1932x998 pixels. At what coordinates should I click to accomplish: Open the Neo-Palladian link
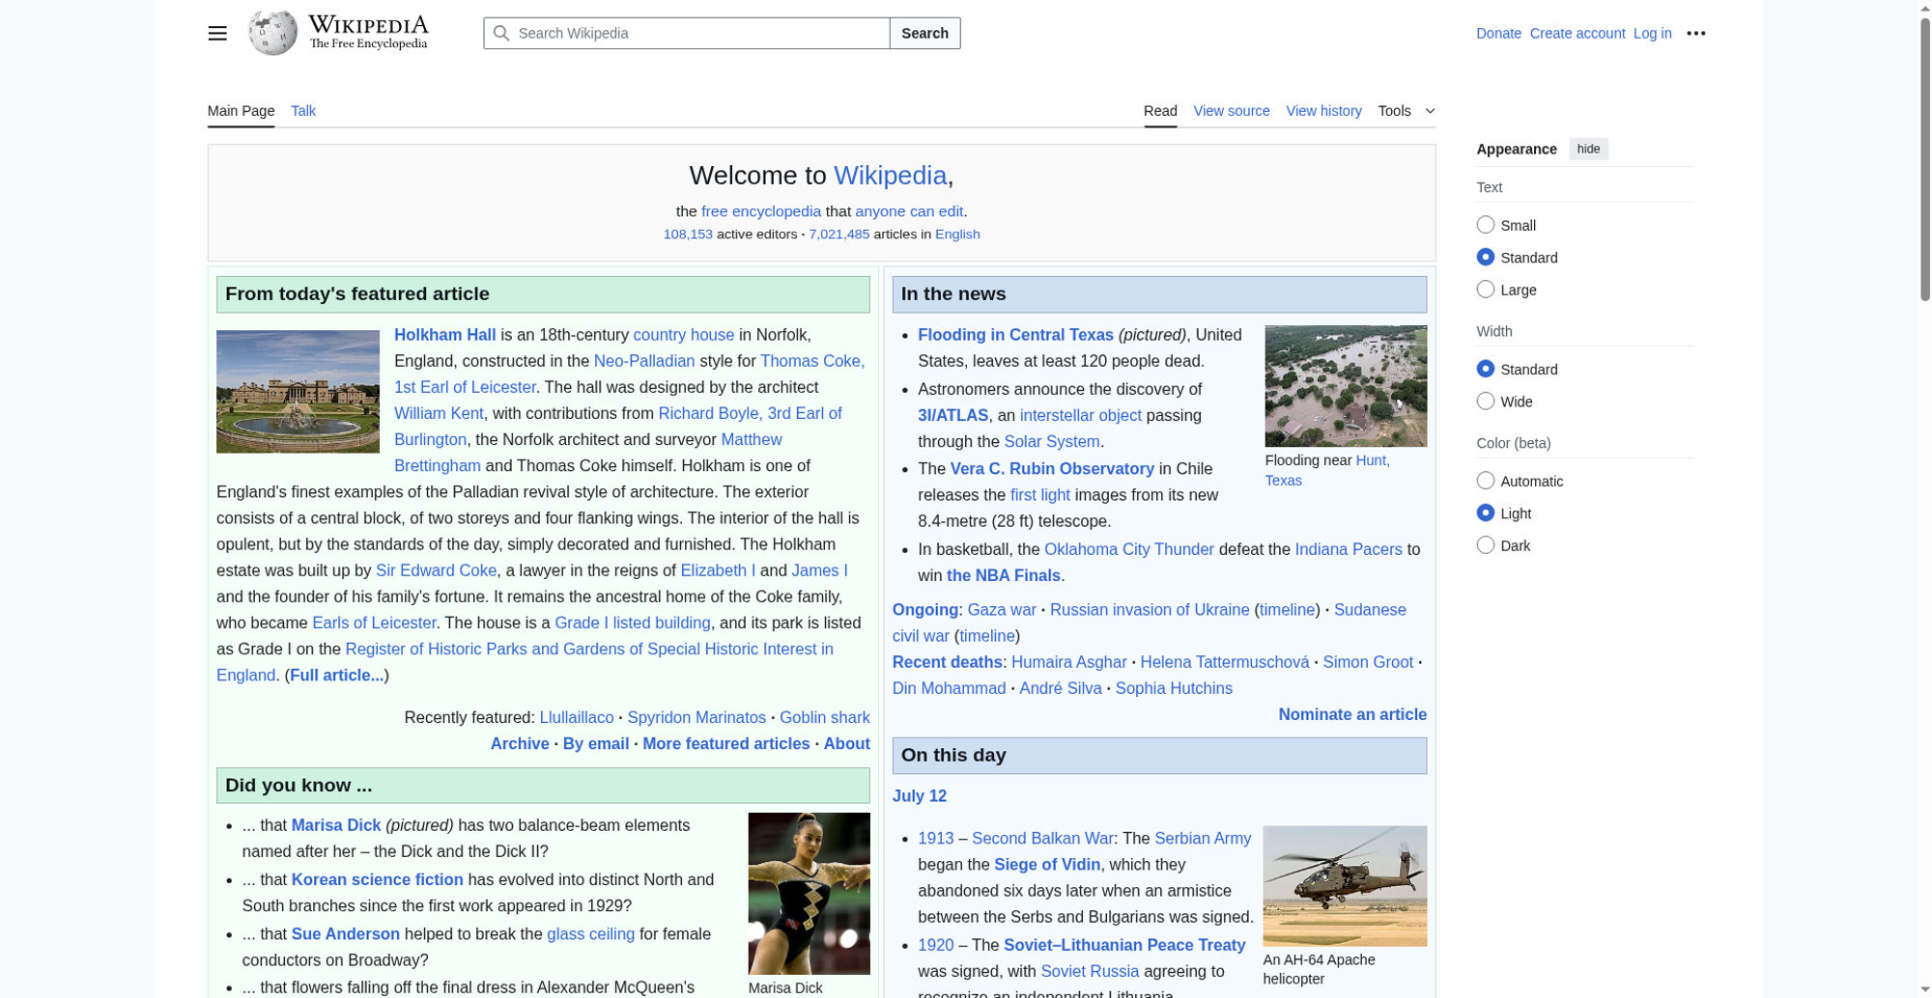click(644, 361)
